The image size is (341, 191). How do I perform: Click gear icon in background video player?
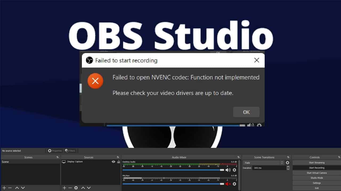(259, 125)
